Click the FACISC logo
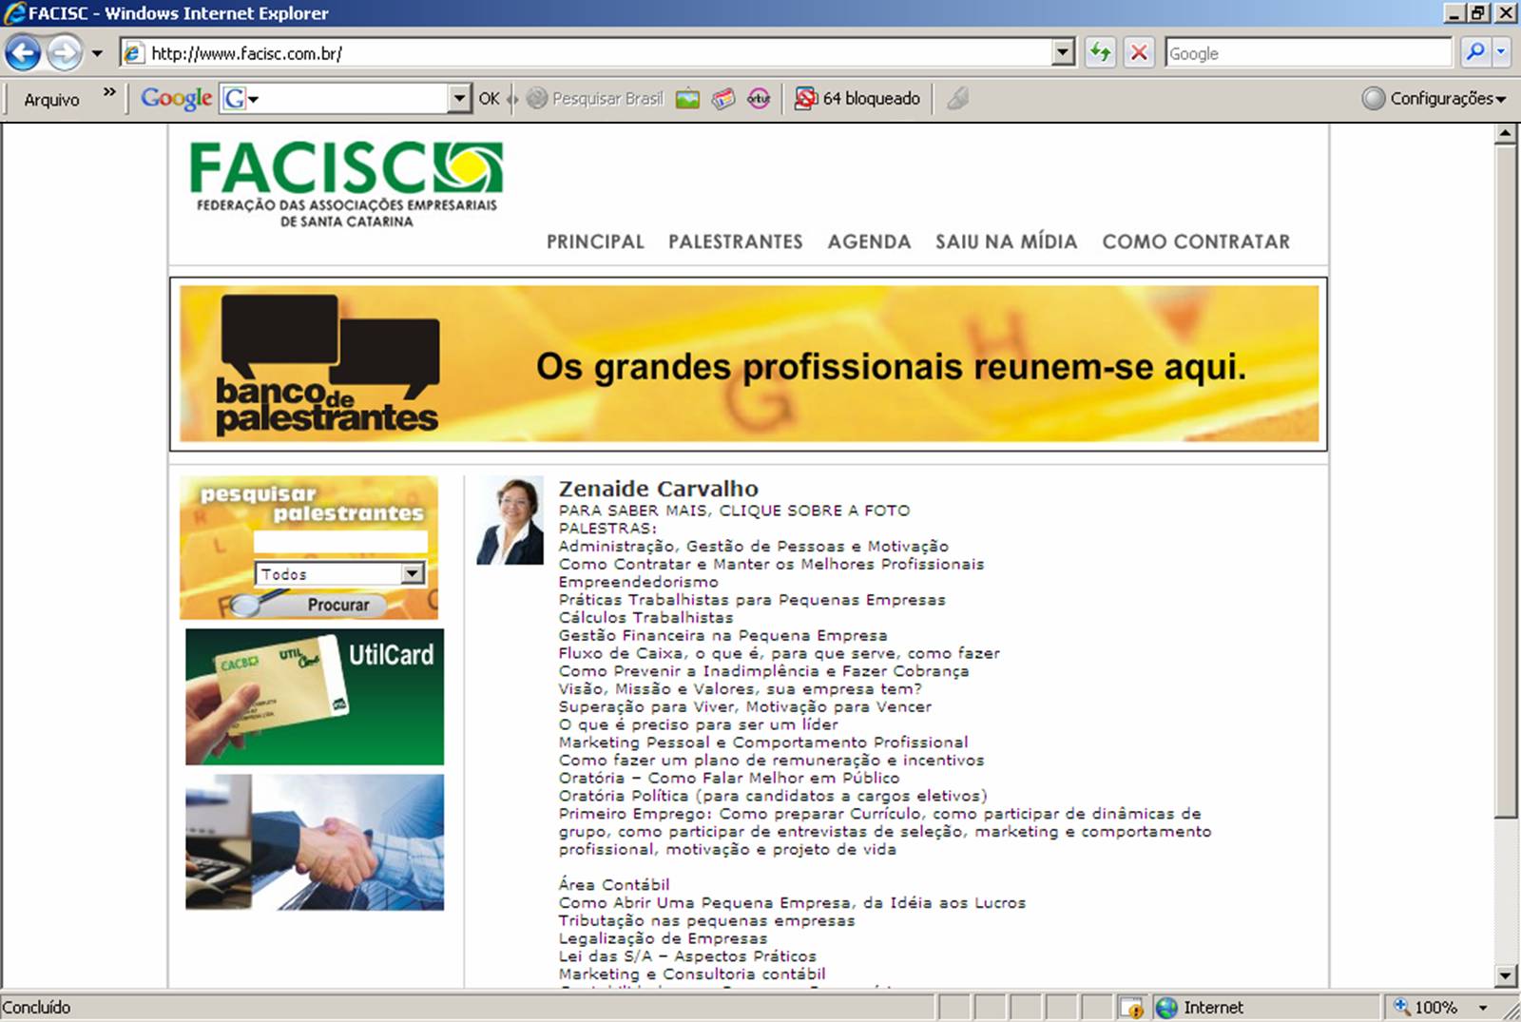 [346, 183]
